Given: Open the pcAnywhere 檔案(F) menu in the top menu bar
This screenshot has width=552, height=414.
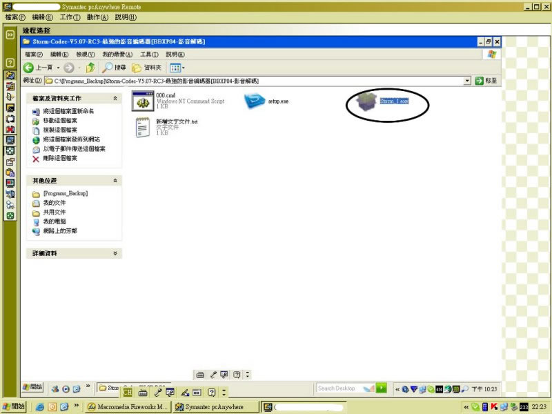Looking at the screenshot, I should 15,17.
